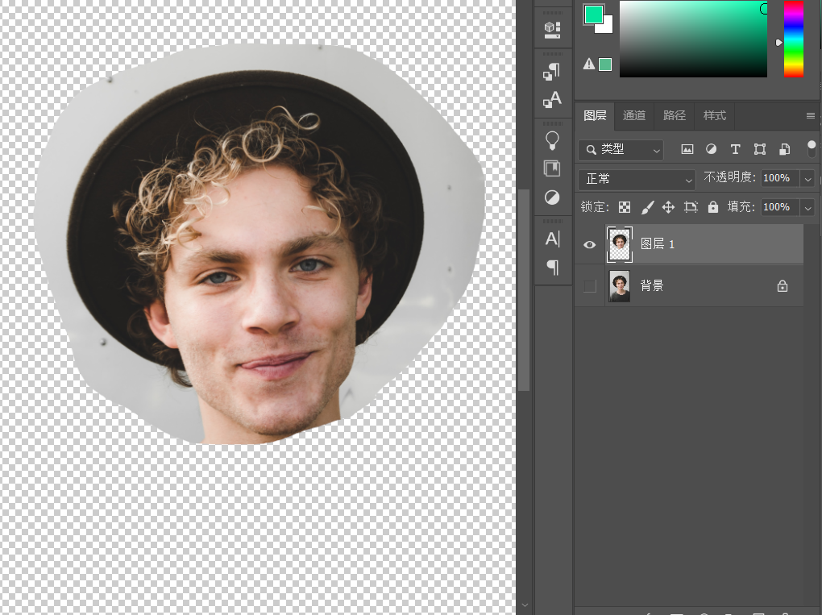Click the small in-gamut color swatch
Viewport: 822px width, 615px height.
coord(605,64)
